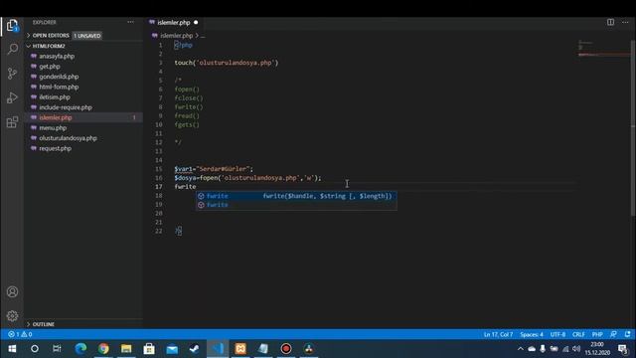Image resolution: width=636 pixels, height=358 pixels.
Task: Click line 3 touch statement
Action: (227, 63)
